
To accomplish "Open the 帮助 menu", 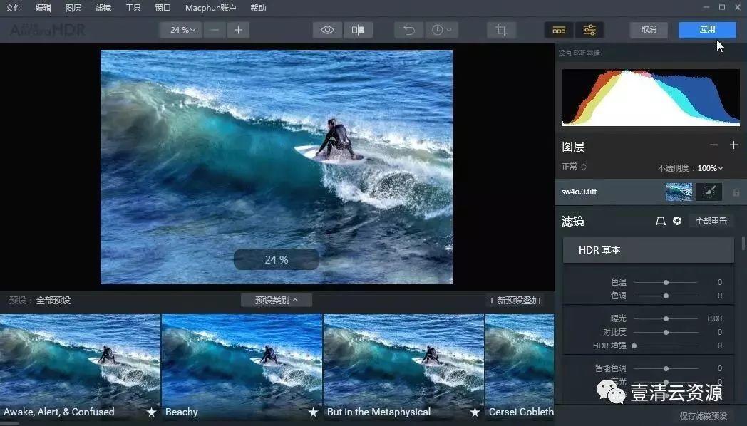I will [258, 8].
